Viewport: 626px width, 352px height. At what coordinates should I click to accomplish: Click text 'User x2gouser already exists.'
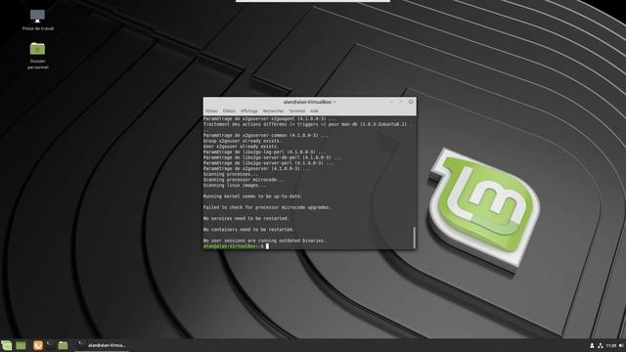pos(242,147)
